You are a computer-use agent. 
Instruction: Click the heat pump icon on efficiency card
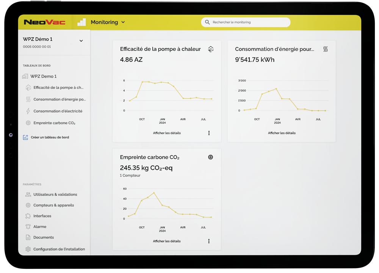(211, 49)
